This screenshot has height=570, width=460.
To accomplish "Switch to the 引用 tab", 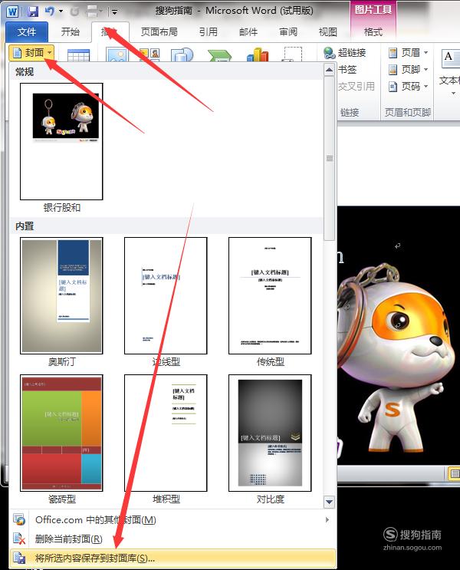I will 209,32.
